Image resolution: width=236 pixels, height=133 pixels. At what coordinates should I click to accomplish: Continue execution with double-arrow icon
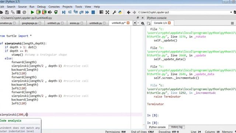click(x=87, y=12)
